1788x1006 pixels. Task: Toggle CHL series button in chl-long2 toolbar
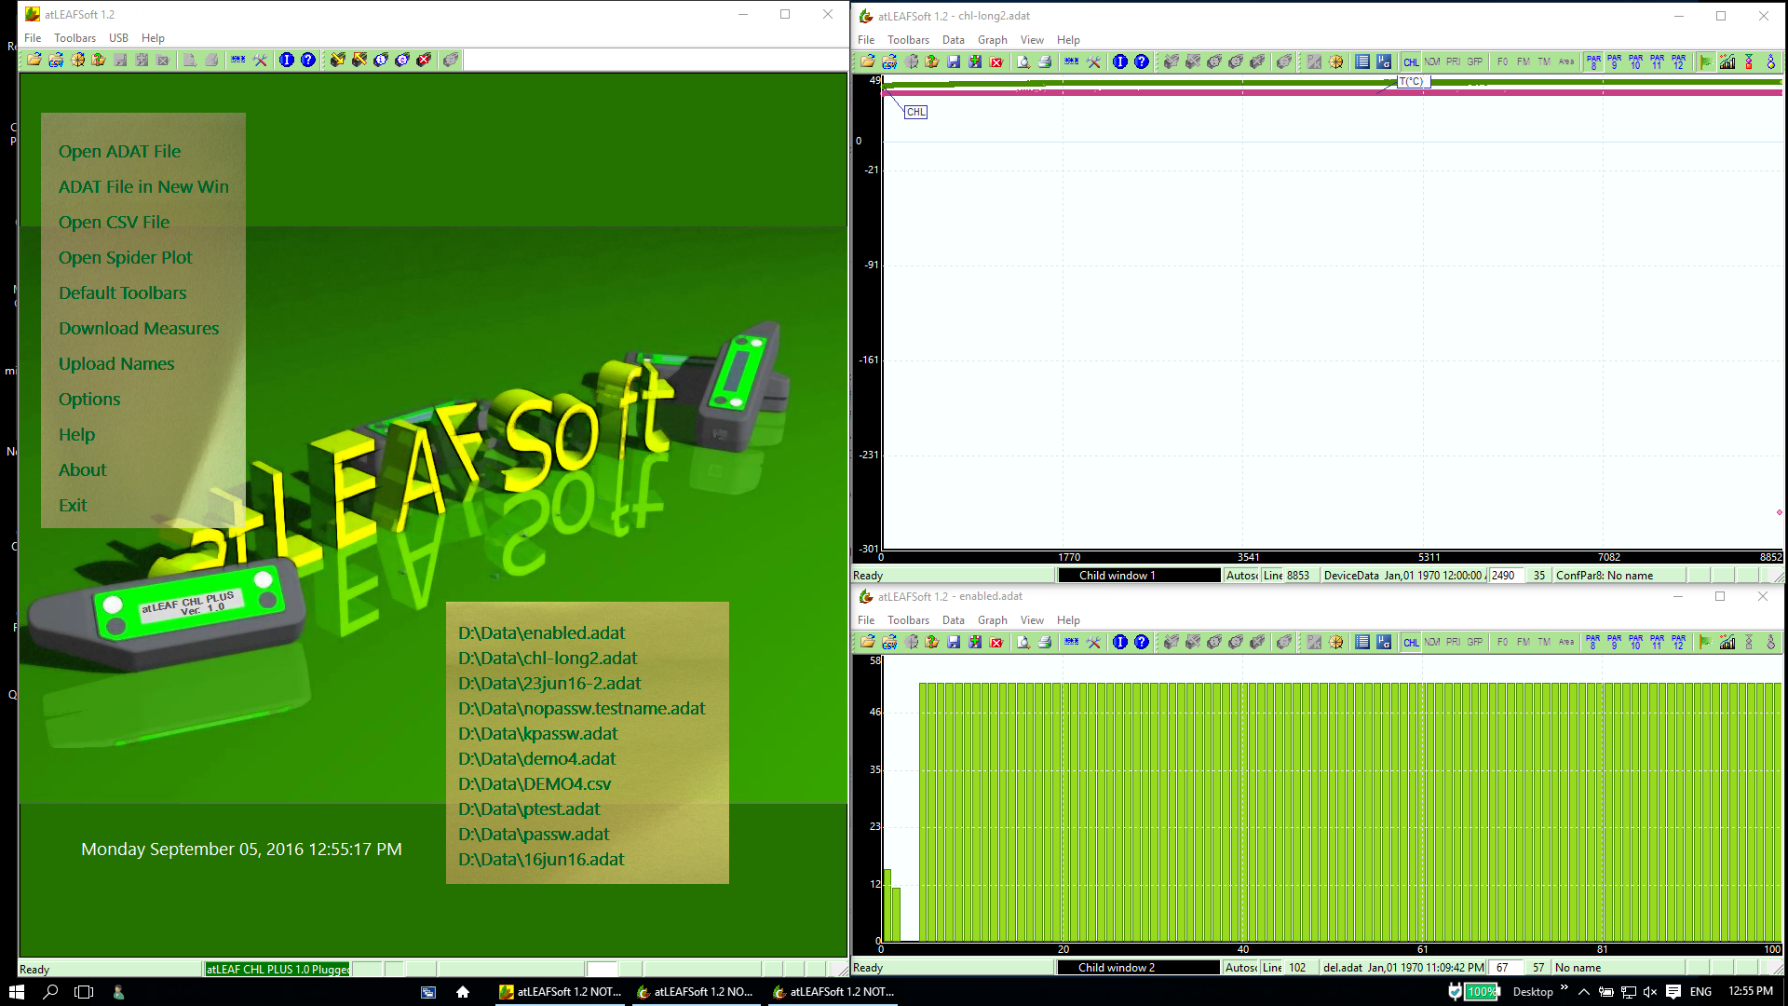[x=1412, y=61]
